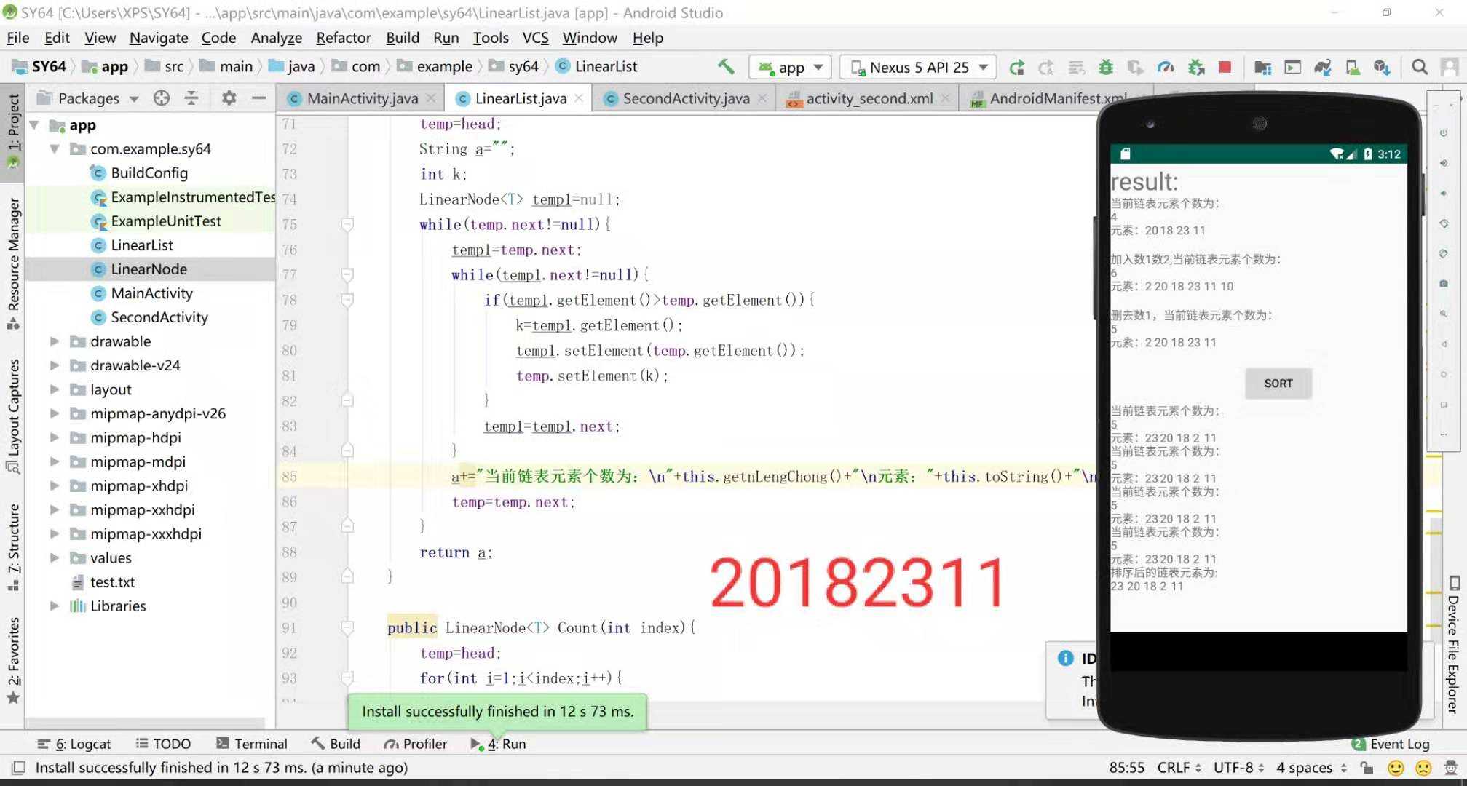Expand the layout folder

point(55,389)
